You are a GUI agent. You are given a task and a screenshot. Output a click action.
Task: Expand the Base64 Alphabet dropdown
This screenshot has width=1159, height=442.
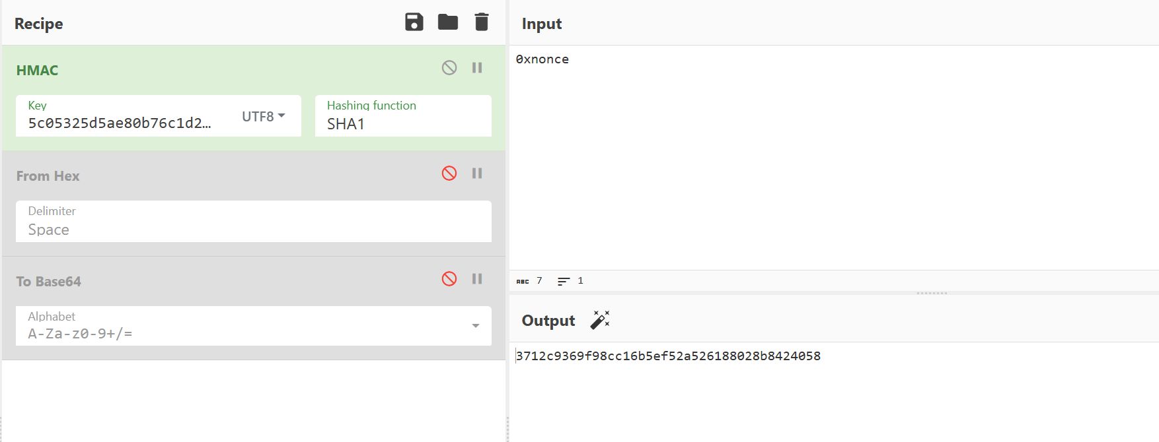[475, 326]
